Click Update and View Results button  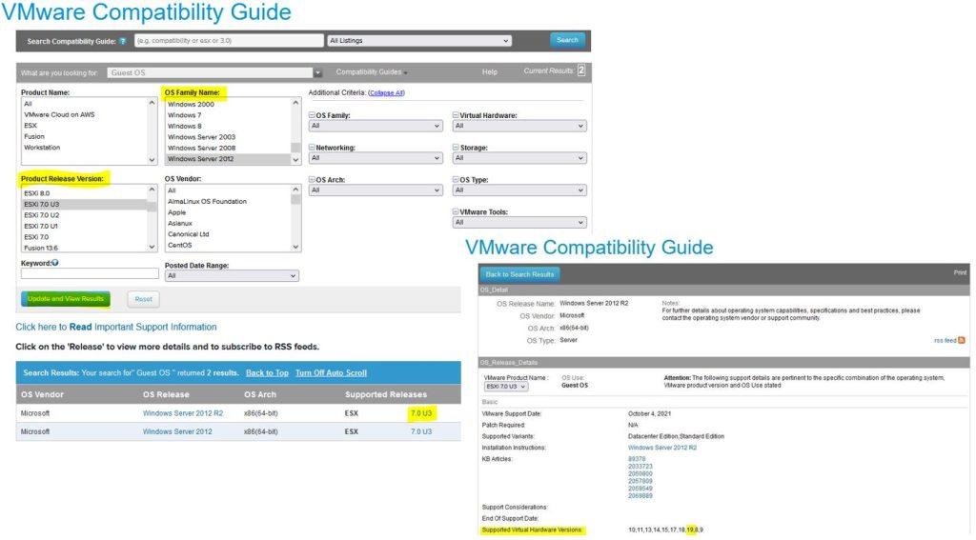[66, 299]
